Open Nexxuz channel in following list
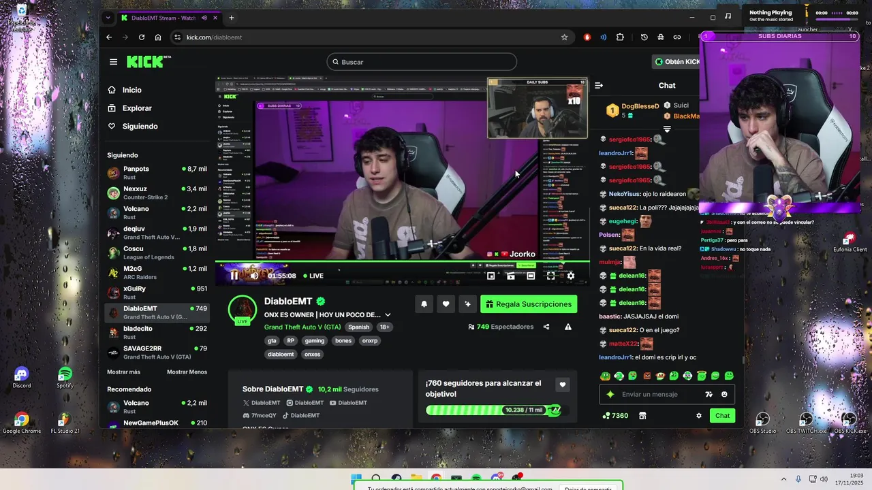The height and width of the screenshot is (490, 872). click(x=157, y=193)
